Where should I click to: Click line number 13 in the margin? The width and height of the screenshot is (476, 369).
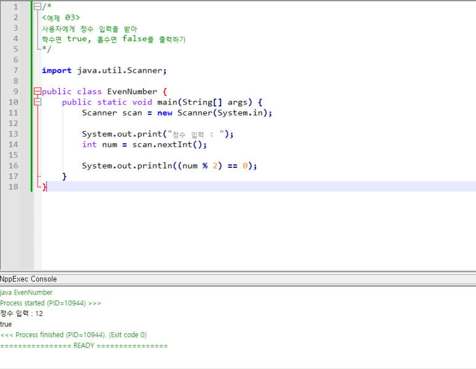point(14,133)
